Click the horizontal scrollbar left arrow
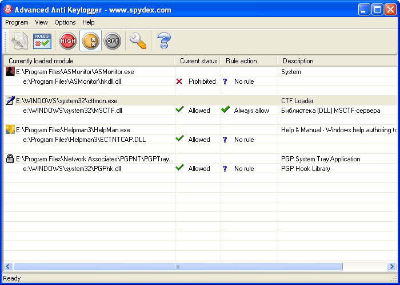This screenshot has height=285, width=400. click(7, 266)
